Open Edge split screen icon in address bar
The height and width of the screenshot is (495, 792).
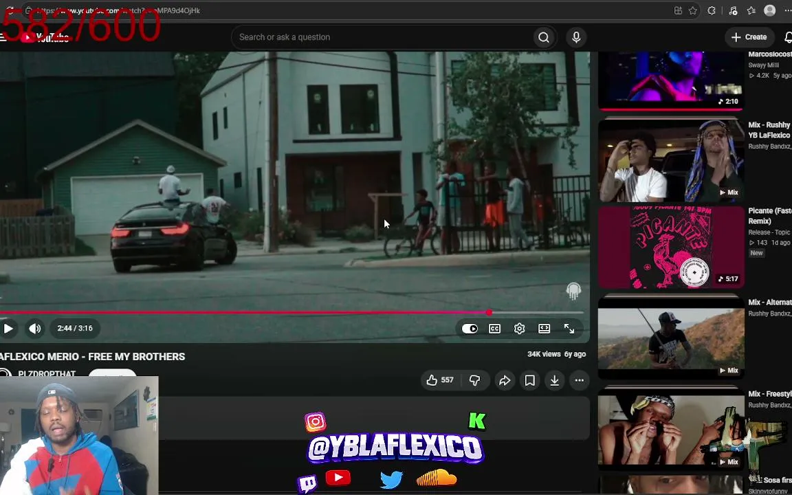[x=679, y=10]
